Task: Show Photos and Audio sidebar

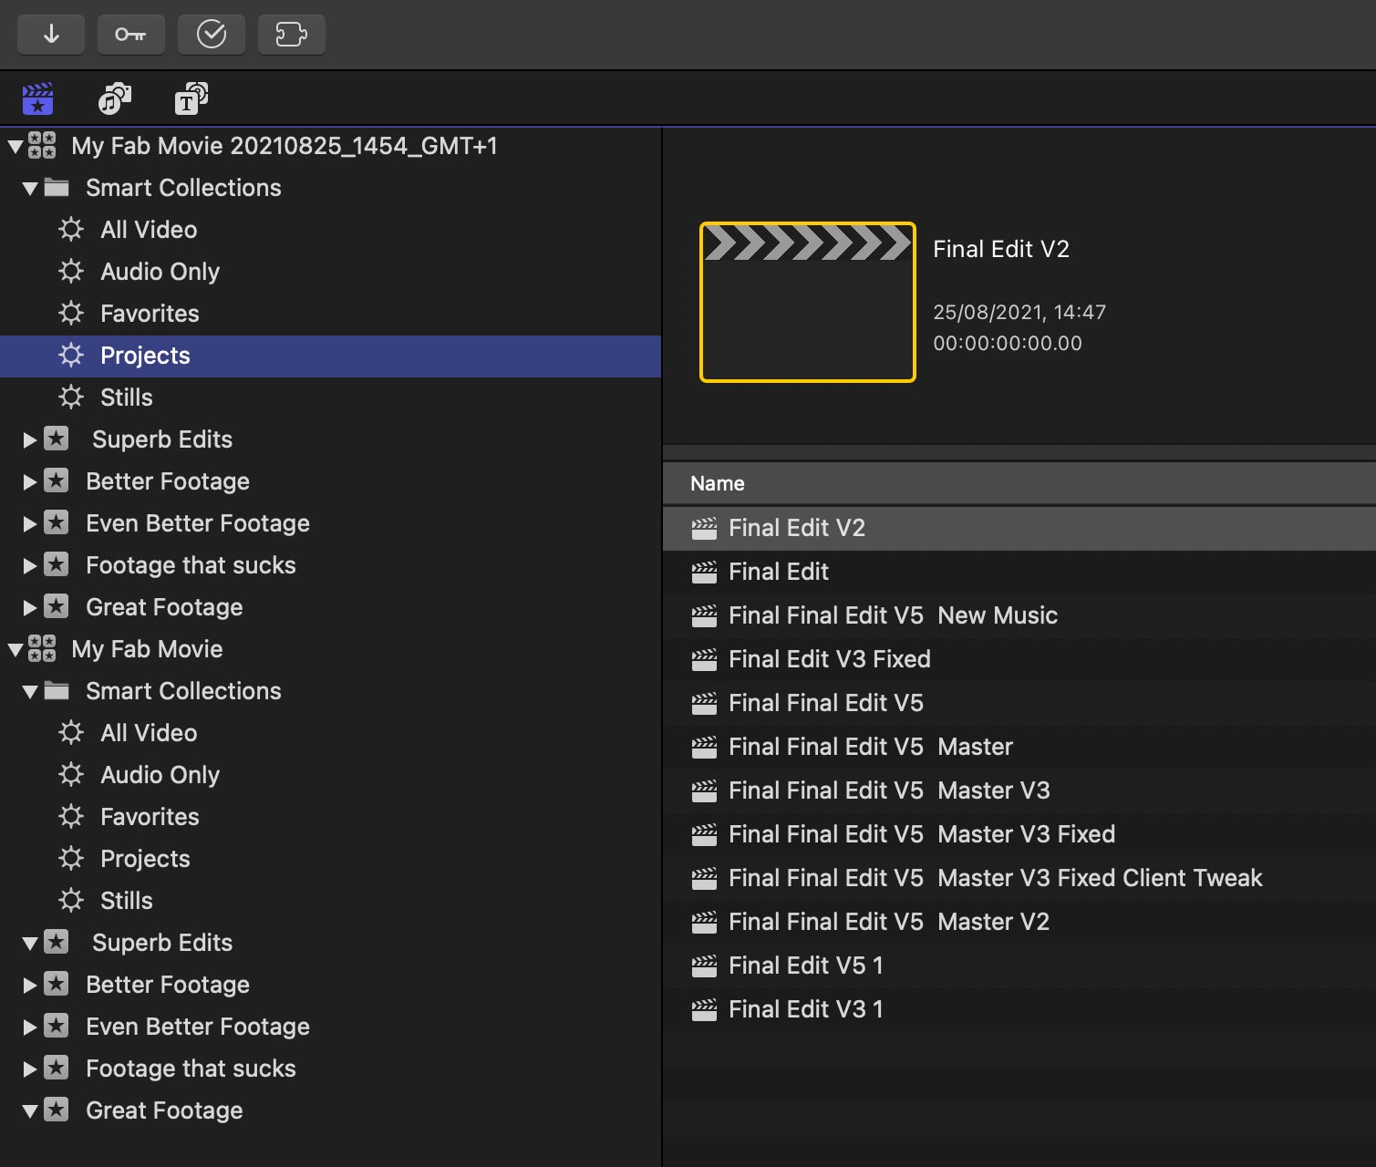Action: (115, 98)
